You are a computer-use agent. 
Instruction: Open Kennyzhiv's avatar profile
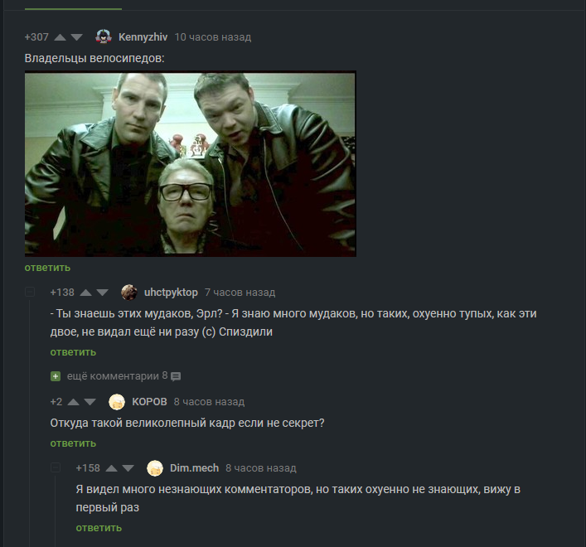point(104,36)
